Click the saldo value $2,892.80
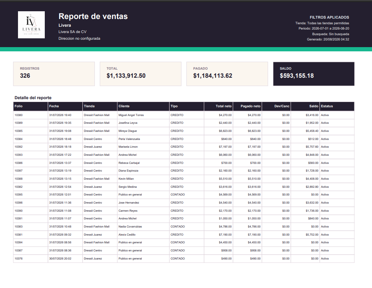372x288 pixels. tap(312, 187)
